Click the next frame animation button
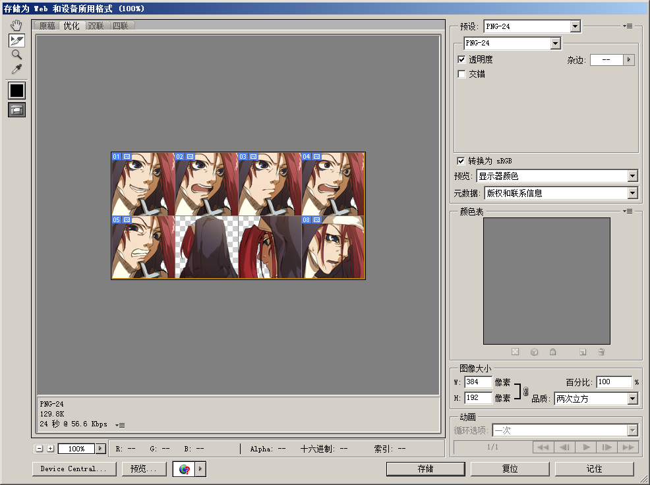The height and width of the screenshot is (485, 650). point(607,447)
